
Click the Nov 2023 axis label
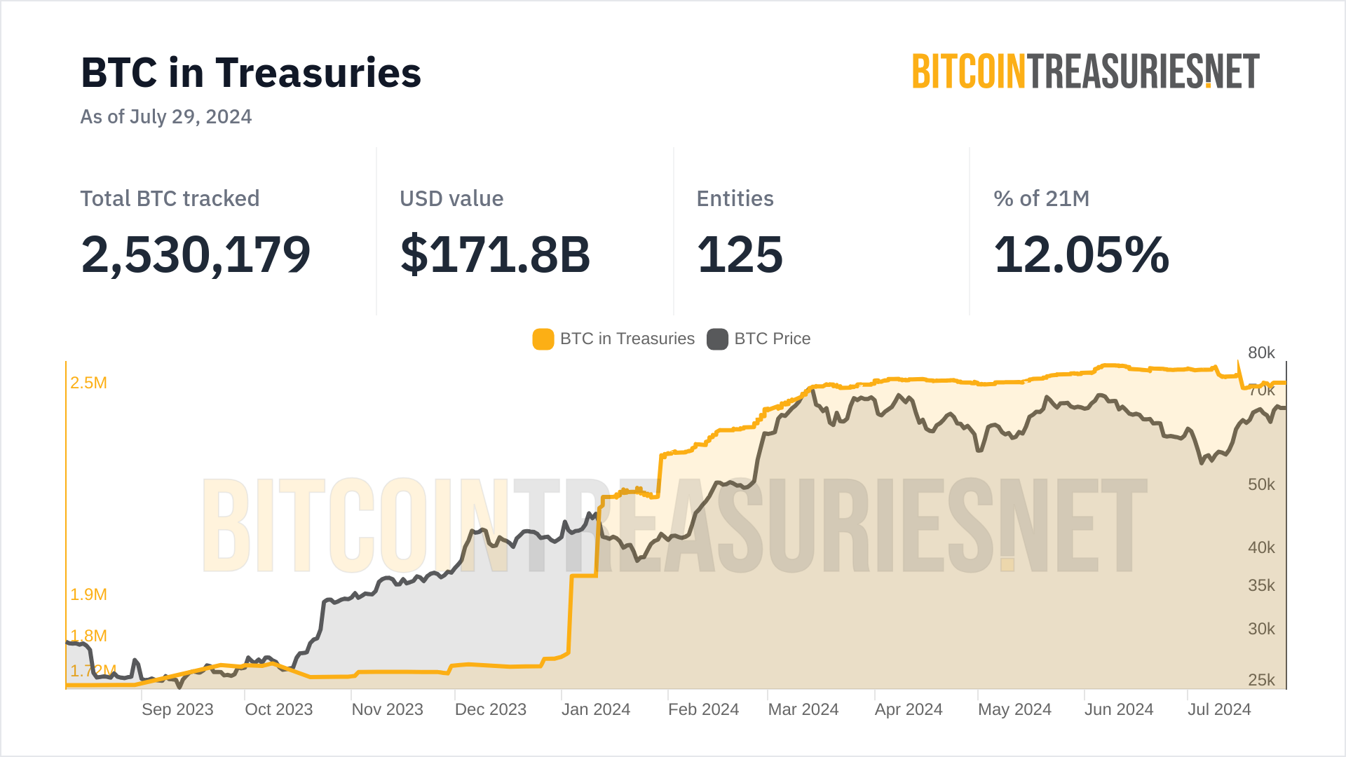click(x=388, y=709)
